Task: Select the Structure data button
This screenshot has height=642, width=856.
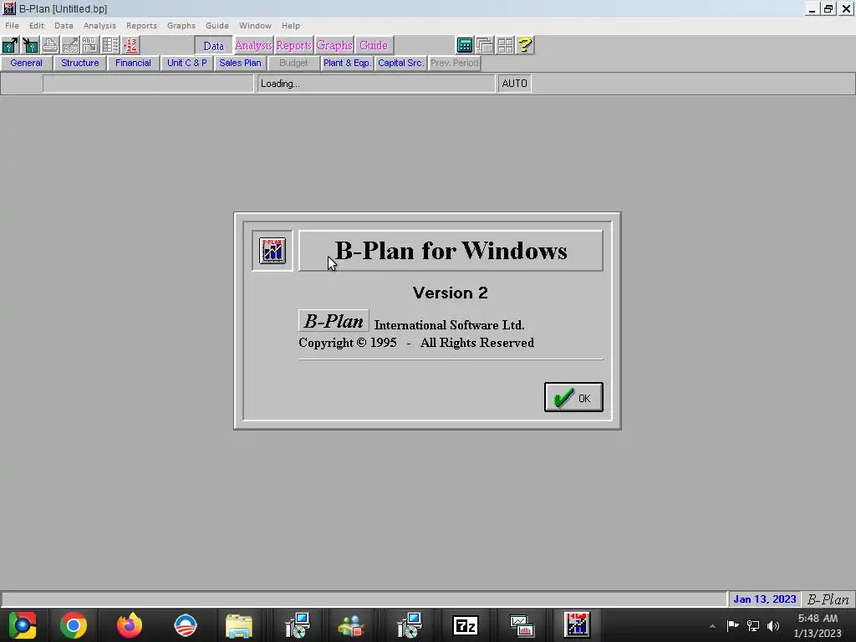Action: pos(80,63)
